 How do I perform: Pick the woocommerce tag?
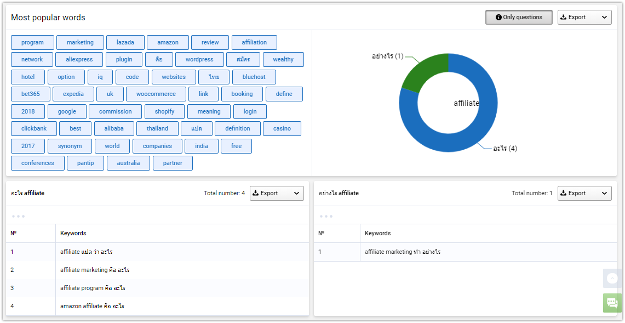coord(156,94)
